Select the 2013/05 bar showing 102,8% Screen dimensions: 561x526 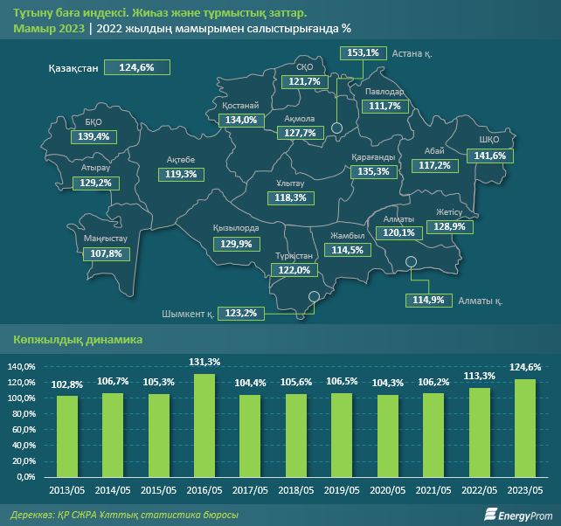click(x=66, y=436)
